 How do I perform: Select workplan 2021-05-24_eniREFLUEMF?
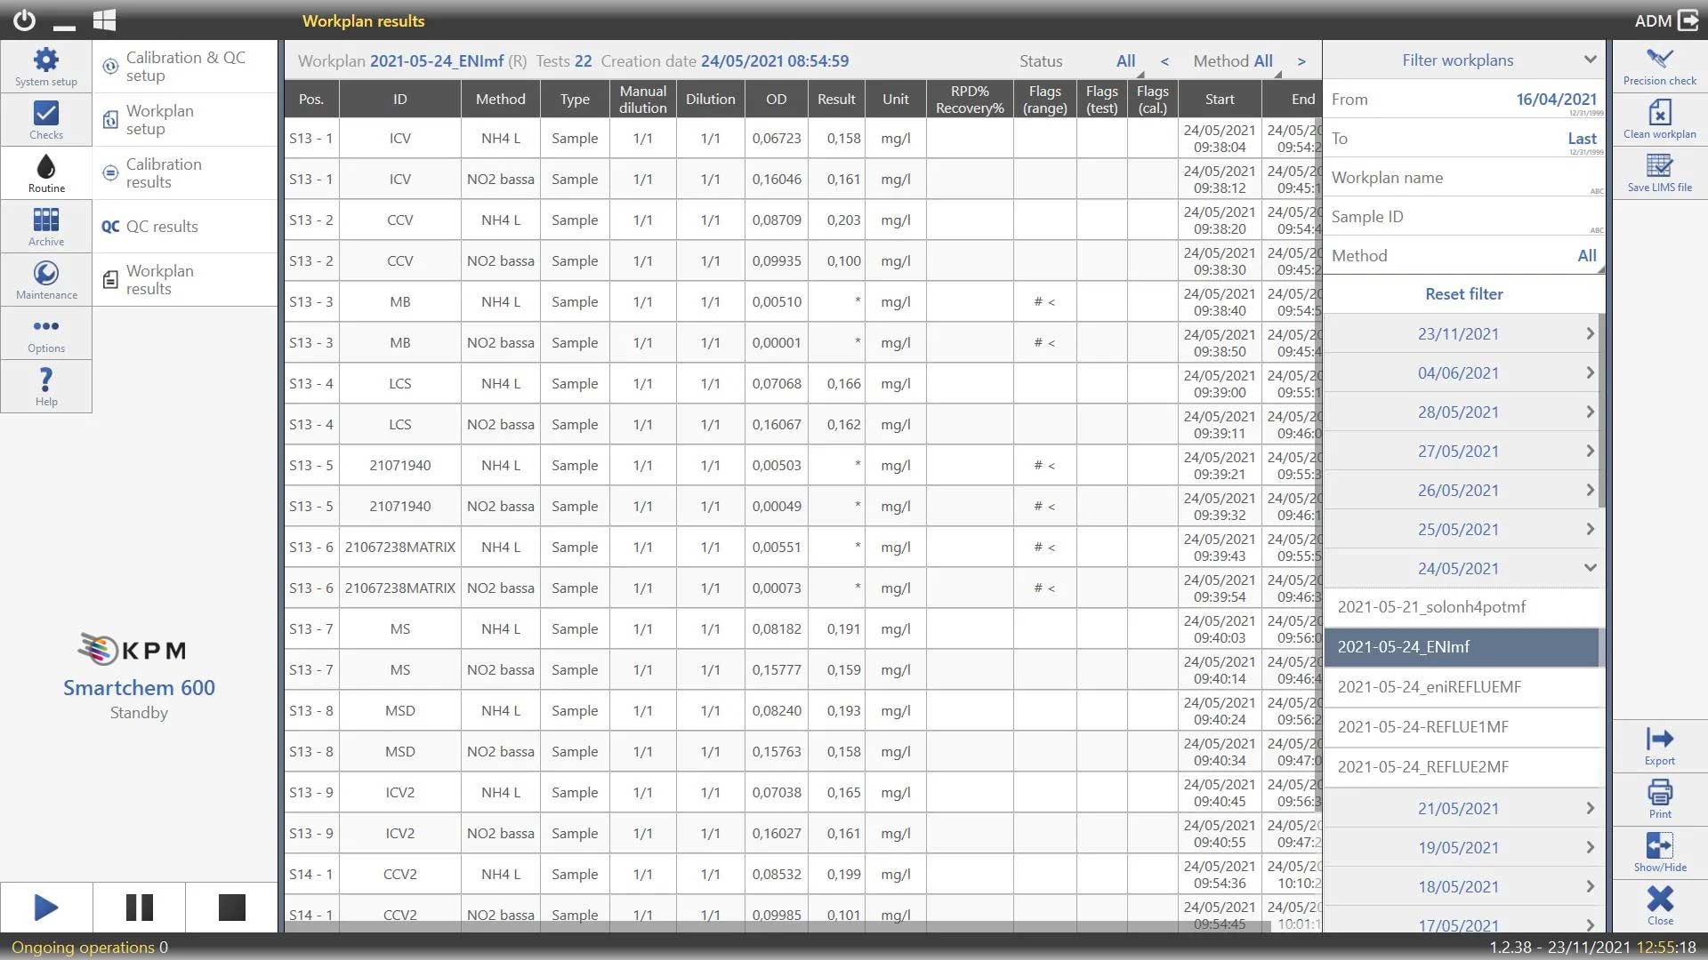pyautogui.click(x=1429, y=687)
